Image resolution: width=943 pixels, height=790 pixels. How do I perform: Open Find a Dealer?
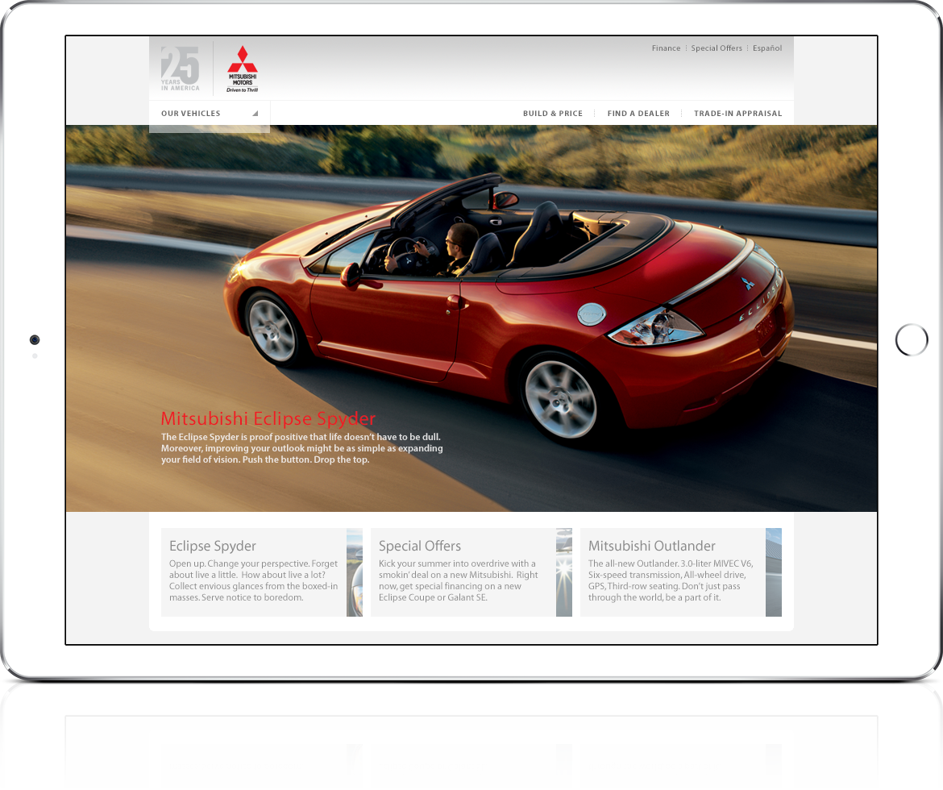(638, 113)
